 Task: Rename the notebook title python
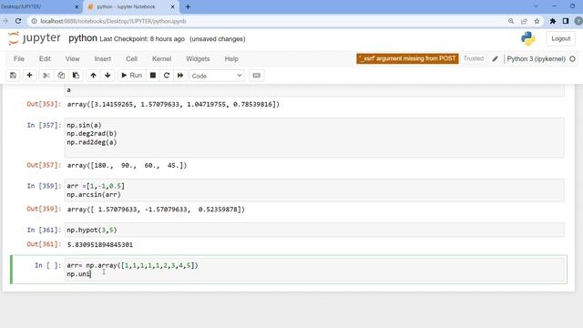pos(83,38)
